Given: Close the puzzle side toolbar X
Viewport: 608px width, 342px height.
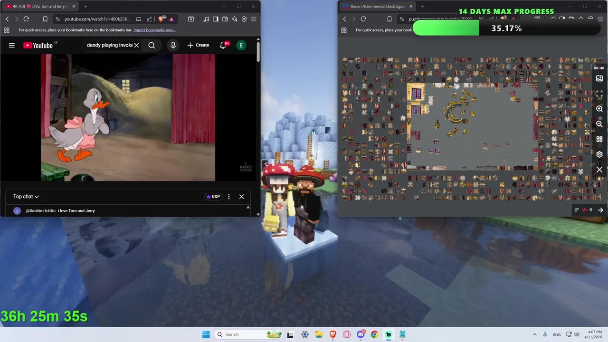Looking at the screenshot, I should 599,170.
